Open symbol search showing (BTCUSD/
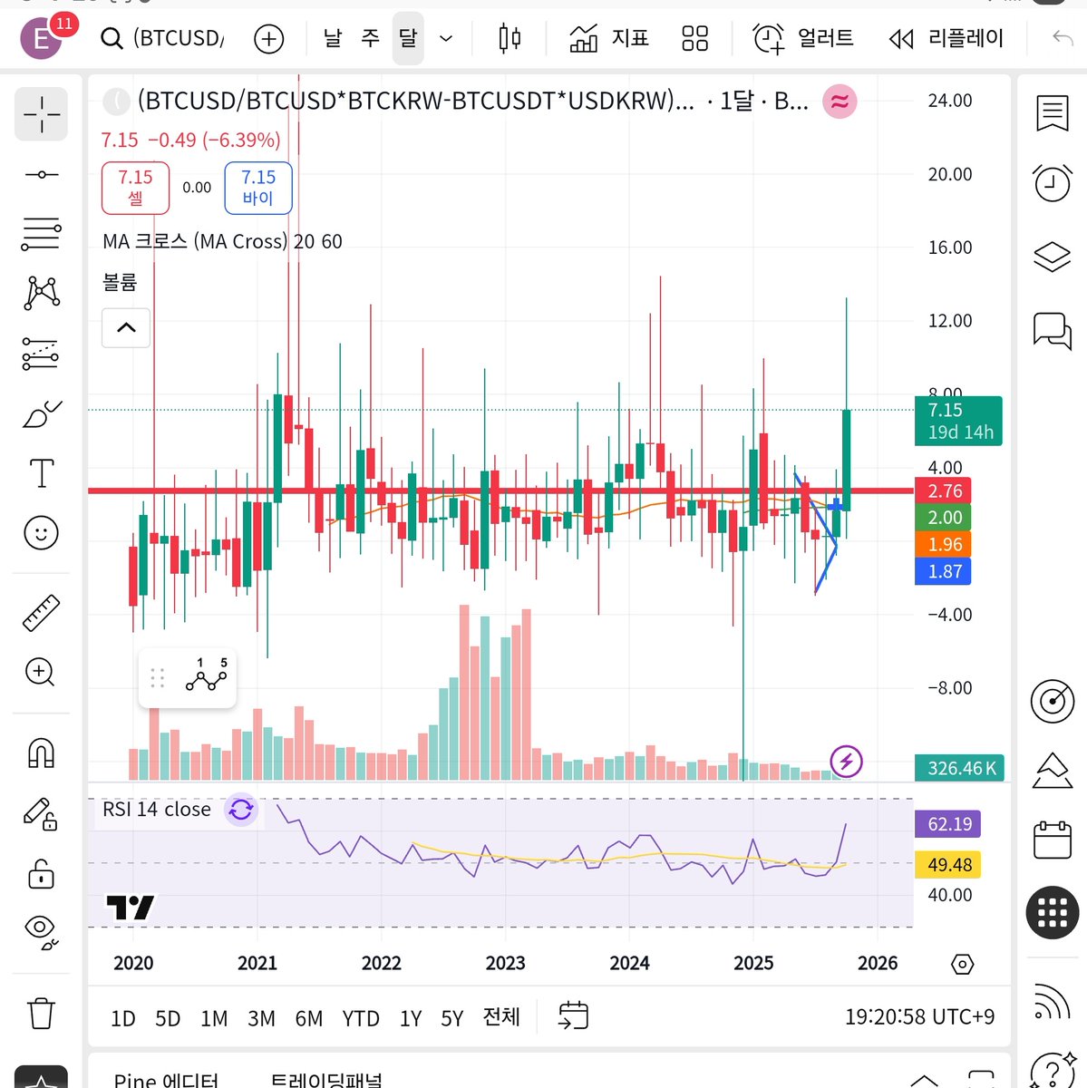Viewport: 1087px width, 1088px height. point(162,38)
